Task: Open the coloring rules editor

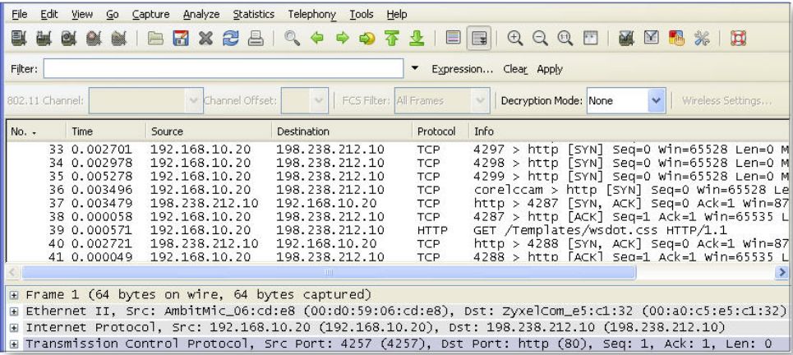Action: 676,39
